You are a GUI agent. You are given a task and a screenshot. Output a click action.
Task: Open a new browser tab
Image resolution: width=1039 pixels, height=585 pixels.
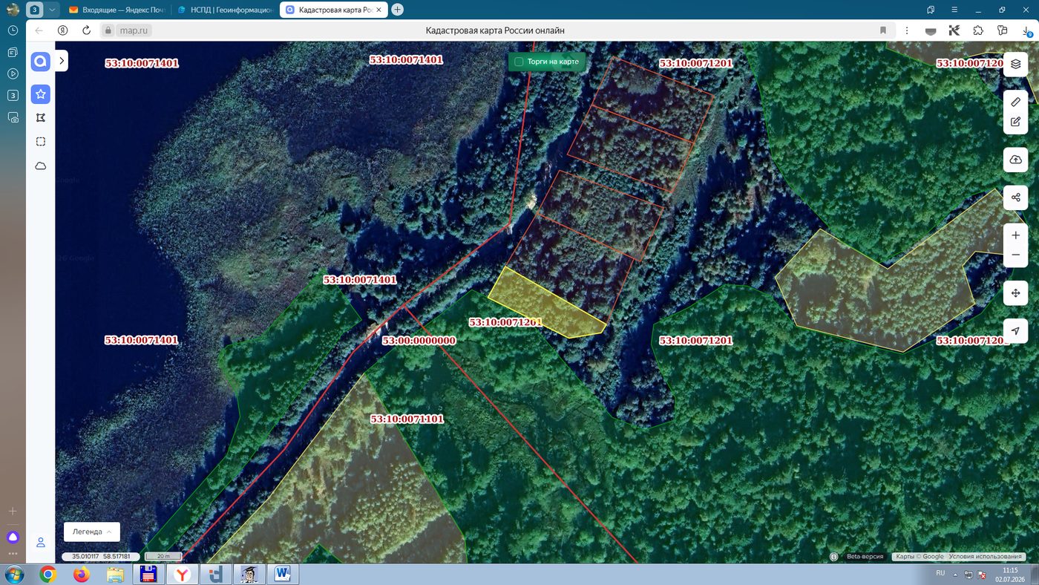[x=397, y=10]
